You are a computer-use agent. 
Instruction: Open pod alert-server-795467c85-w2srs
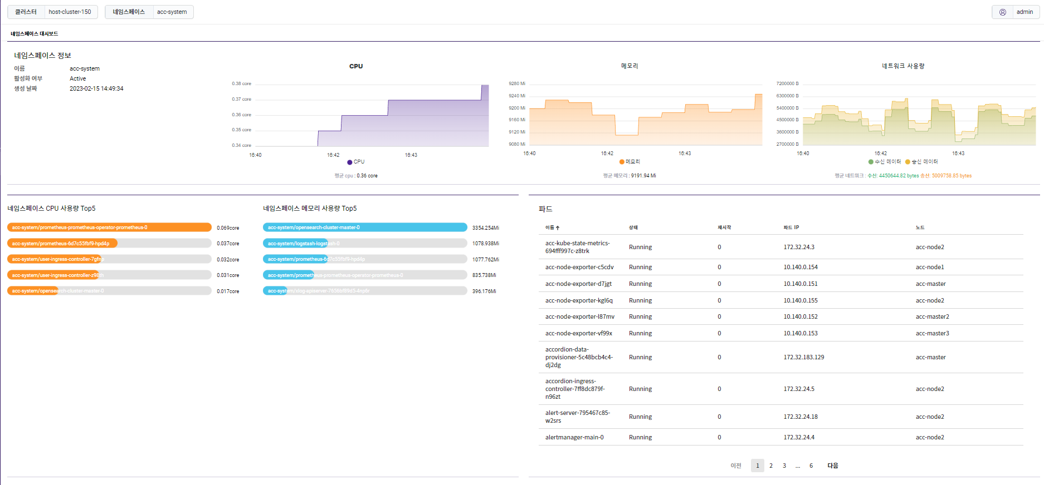(x=578, y=417)
